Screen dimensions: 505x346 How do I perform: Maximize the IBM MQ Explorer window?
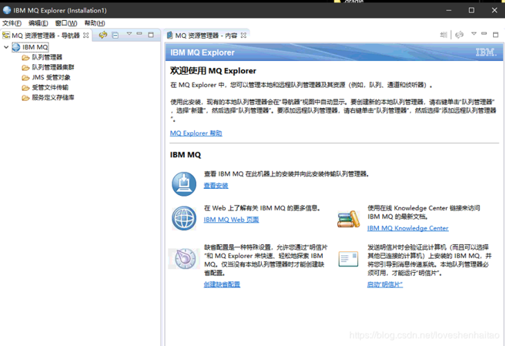(472, 10)
